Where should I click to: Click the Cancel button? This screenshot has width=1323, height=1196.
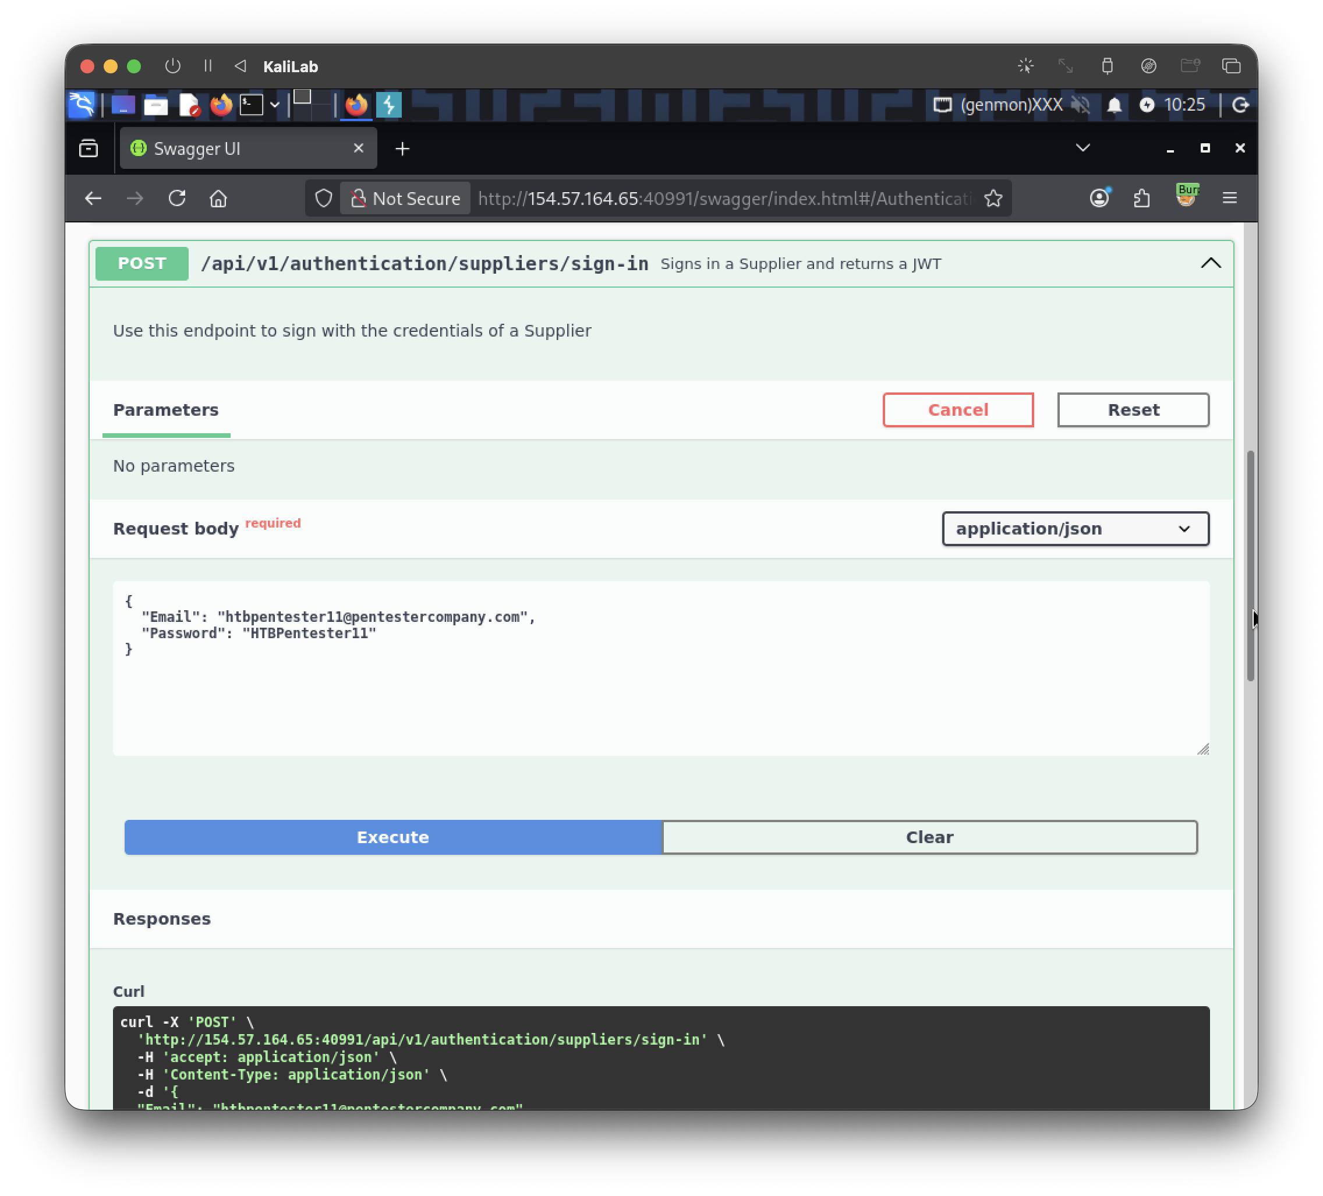pyautogui.click(x=957, y=409)
